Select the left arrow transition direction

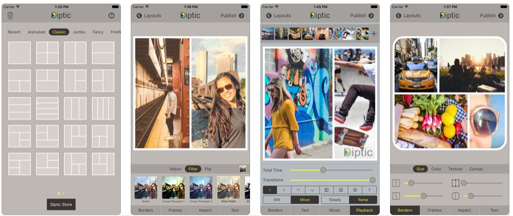pos(270,190)
